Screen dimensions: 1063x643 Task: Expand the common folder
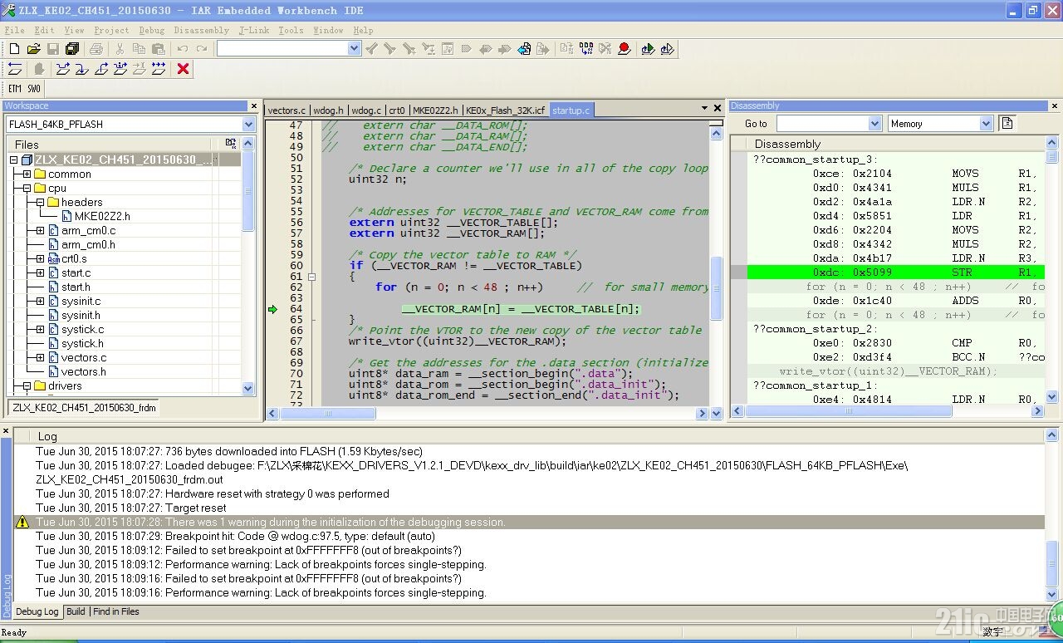pyautogui.click(x=27, y=174)
